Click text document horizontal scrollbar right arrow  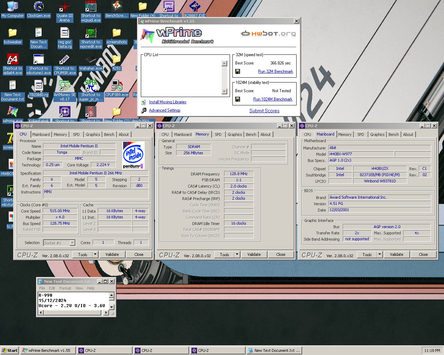[x=106, y=312]
